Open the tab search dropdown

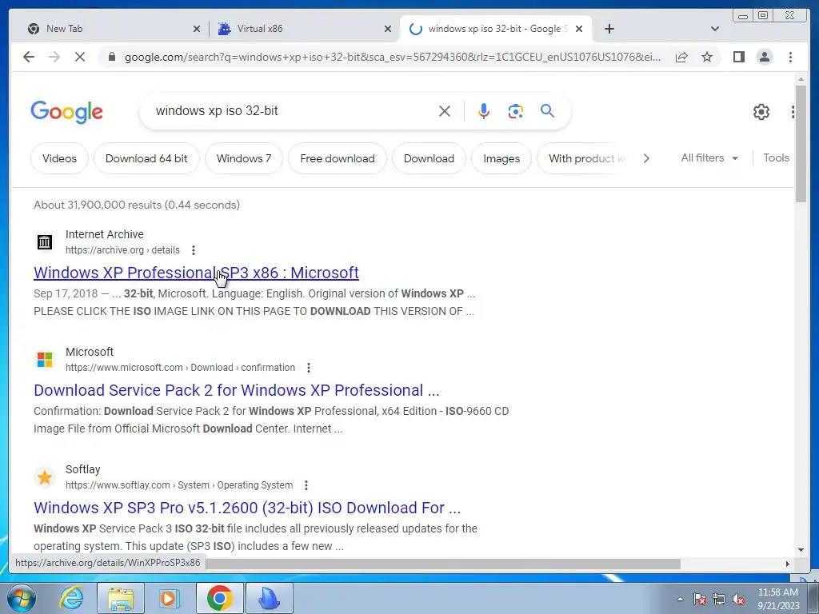[x=715, y=29]
